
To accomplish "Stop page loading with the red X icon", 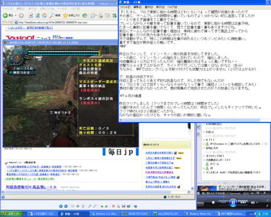I will 31,16.
